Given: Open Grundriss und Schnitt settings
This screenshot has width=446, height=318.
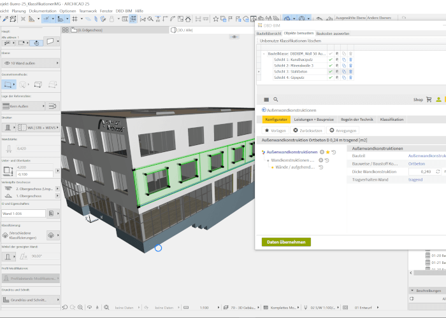Looking at the screenshot, I should tap(31, 300).
